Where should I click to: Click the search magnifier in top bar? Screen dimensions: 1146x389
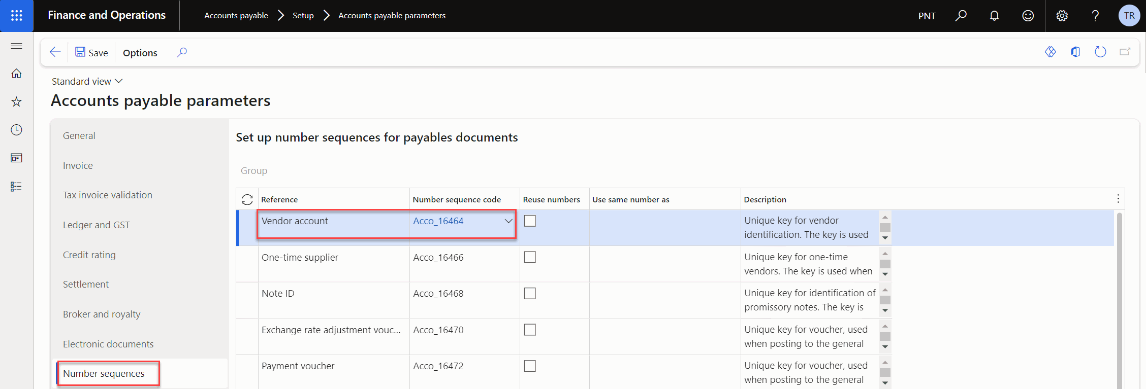[961, 16]
